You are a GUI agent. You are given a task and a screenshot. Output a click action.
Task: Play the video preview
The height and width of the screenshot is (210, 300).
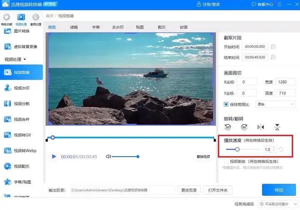(54, 157)
